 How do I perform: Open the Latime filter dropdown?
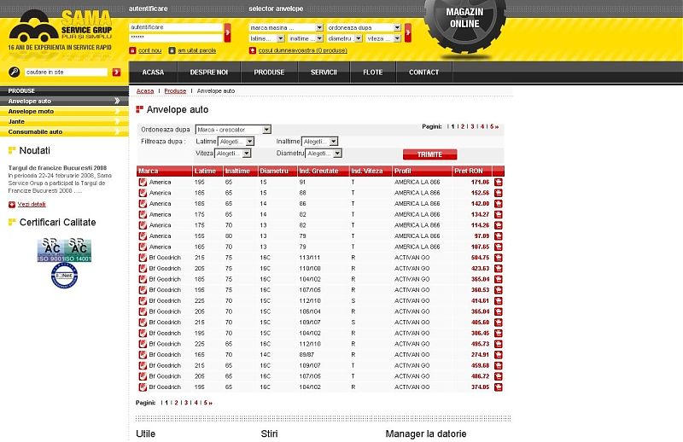point(236,142)
